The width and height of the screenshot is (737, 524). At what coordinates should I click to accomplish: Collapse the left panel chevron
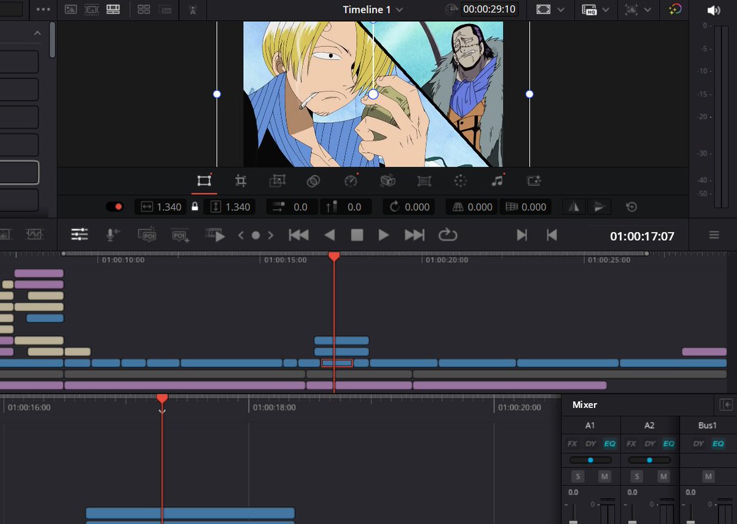point(37,33)
